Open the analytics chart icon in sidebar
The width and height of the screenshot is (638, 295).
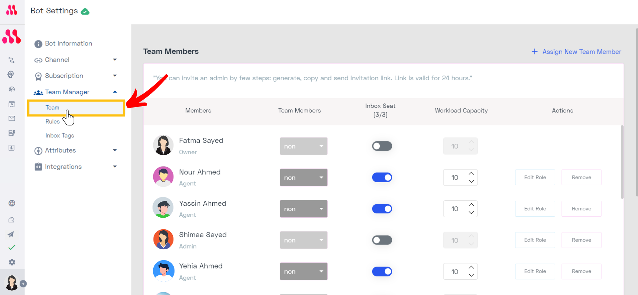pyautogui.click(x=12, y=148)
